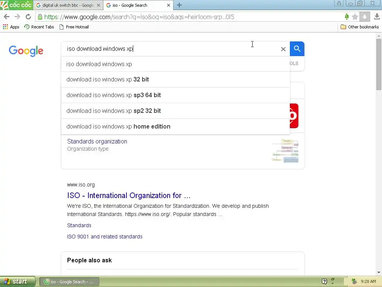Select suggestion 'download iso windows xp sp3 64 bit'
Screen dimensions: 382x287
[x=175, y=95]
